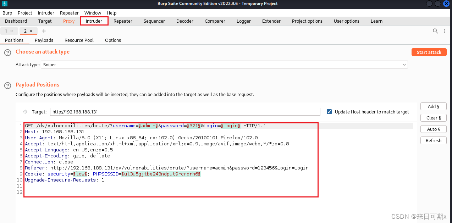
Task: Click the Burp Suite lightning logo icon
Action: (5, 4)
